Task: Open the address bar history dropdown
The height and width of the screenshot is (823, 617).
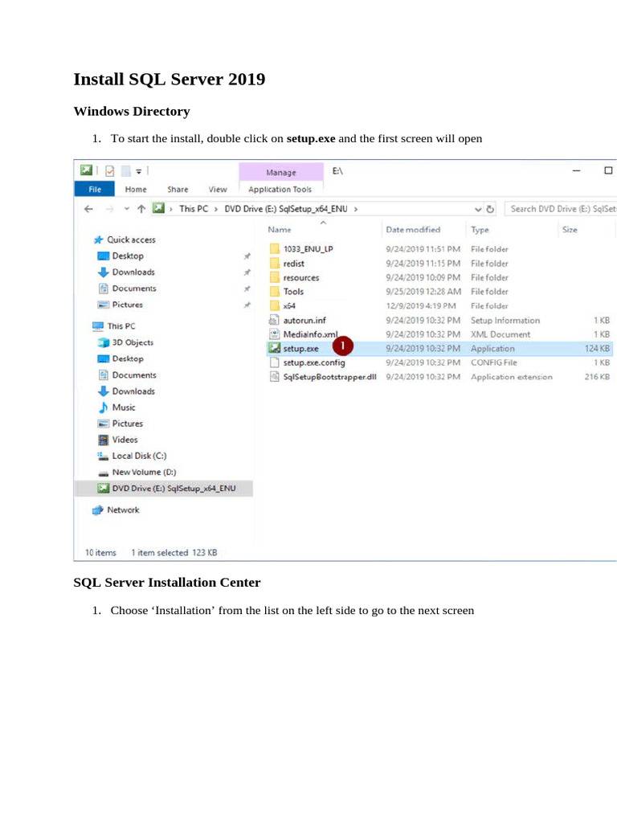Action: click(x=479, y=209)
